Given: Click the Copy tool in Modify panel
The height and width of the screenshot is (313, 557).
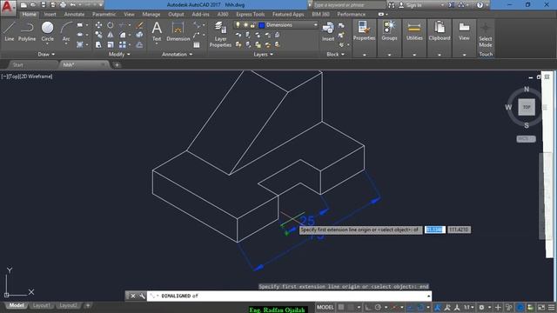Looking at the screenshot, I should (98, 35).
